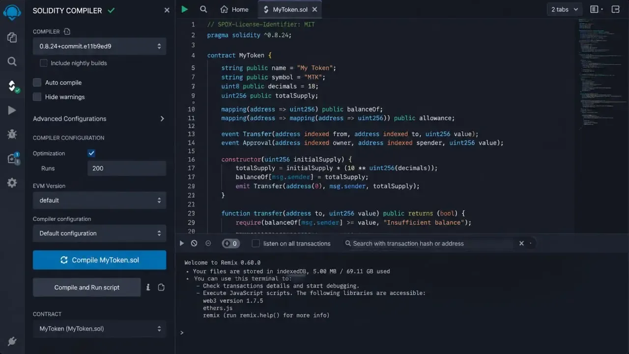Open Default configuration dropdown
This screenshot has width=629, height=354.
[99, 233]
